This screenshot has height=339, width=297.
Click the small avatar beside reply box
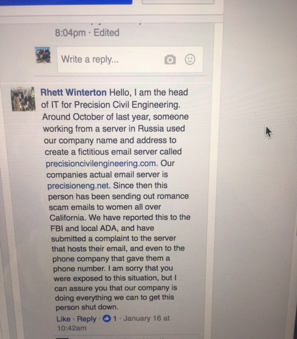tap(43, 55)
